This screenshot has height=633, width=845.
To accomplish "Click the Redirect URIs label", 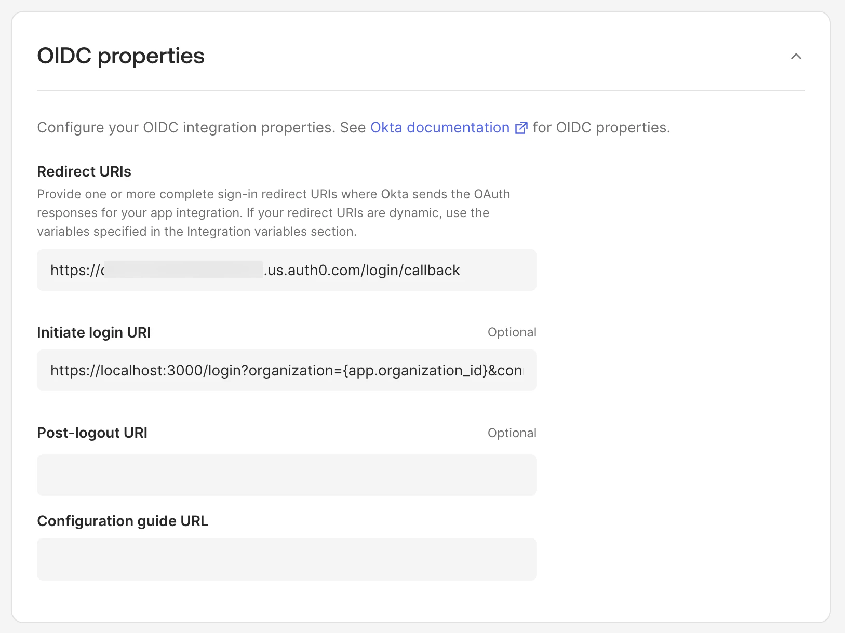I will pos(84,171).
